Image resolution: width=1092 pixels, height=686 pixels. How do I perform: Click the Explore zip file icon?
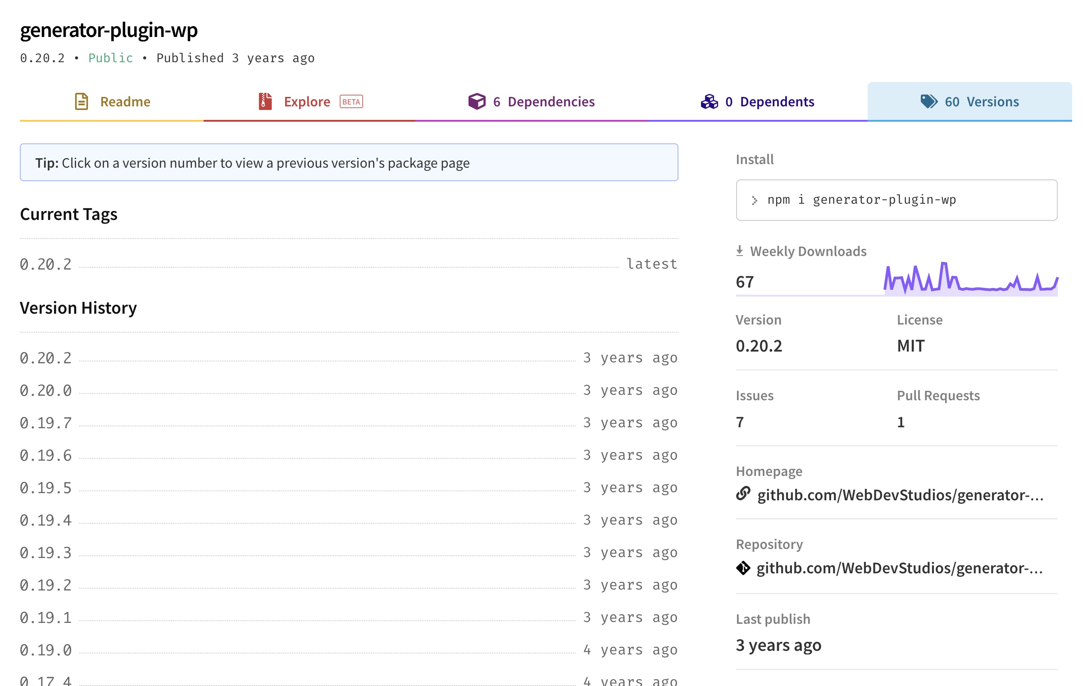coord(265,101)
